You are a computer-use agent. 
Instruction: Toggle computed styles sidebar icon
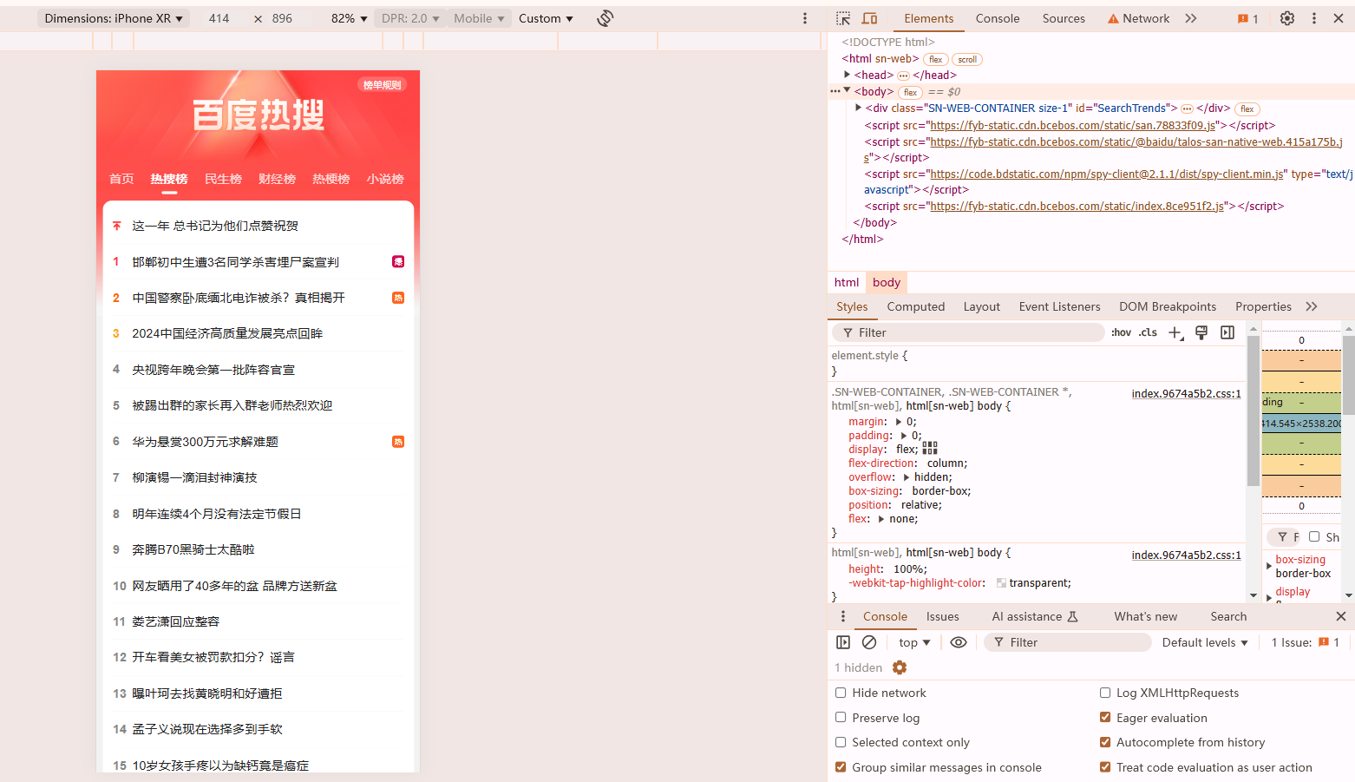[1227, 332]
